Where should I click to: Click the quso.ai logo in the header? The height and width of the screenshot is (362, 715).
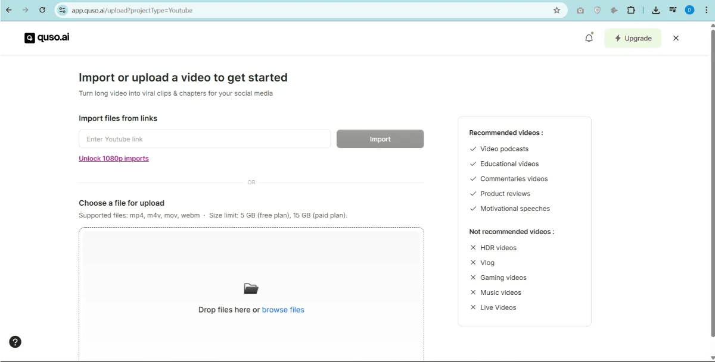(x=46, y=37)
